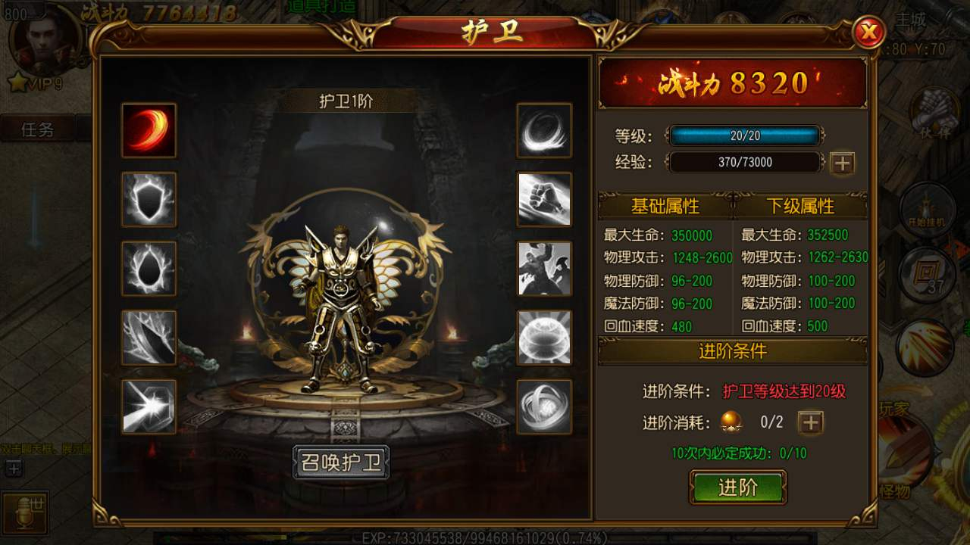Click the 召唤护卫 summon guard button

[x=341, y=462]
